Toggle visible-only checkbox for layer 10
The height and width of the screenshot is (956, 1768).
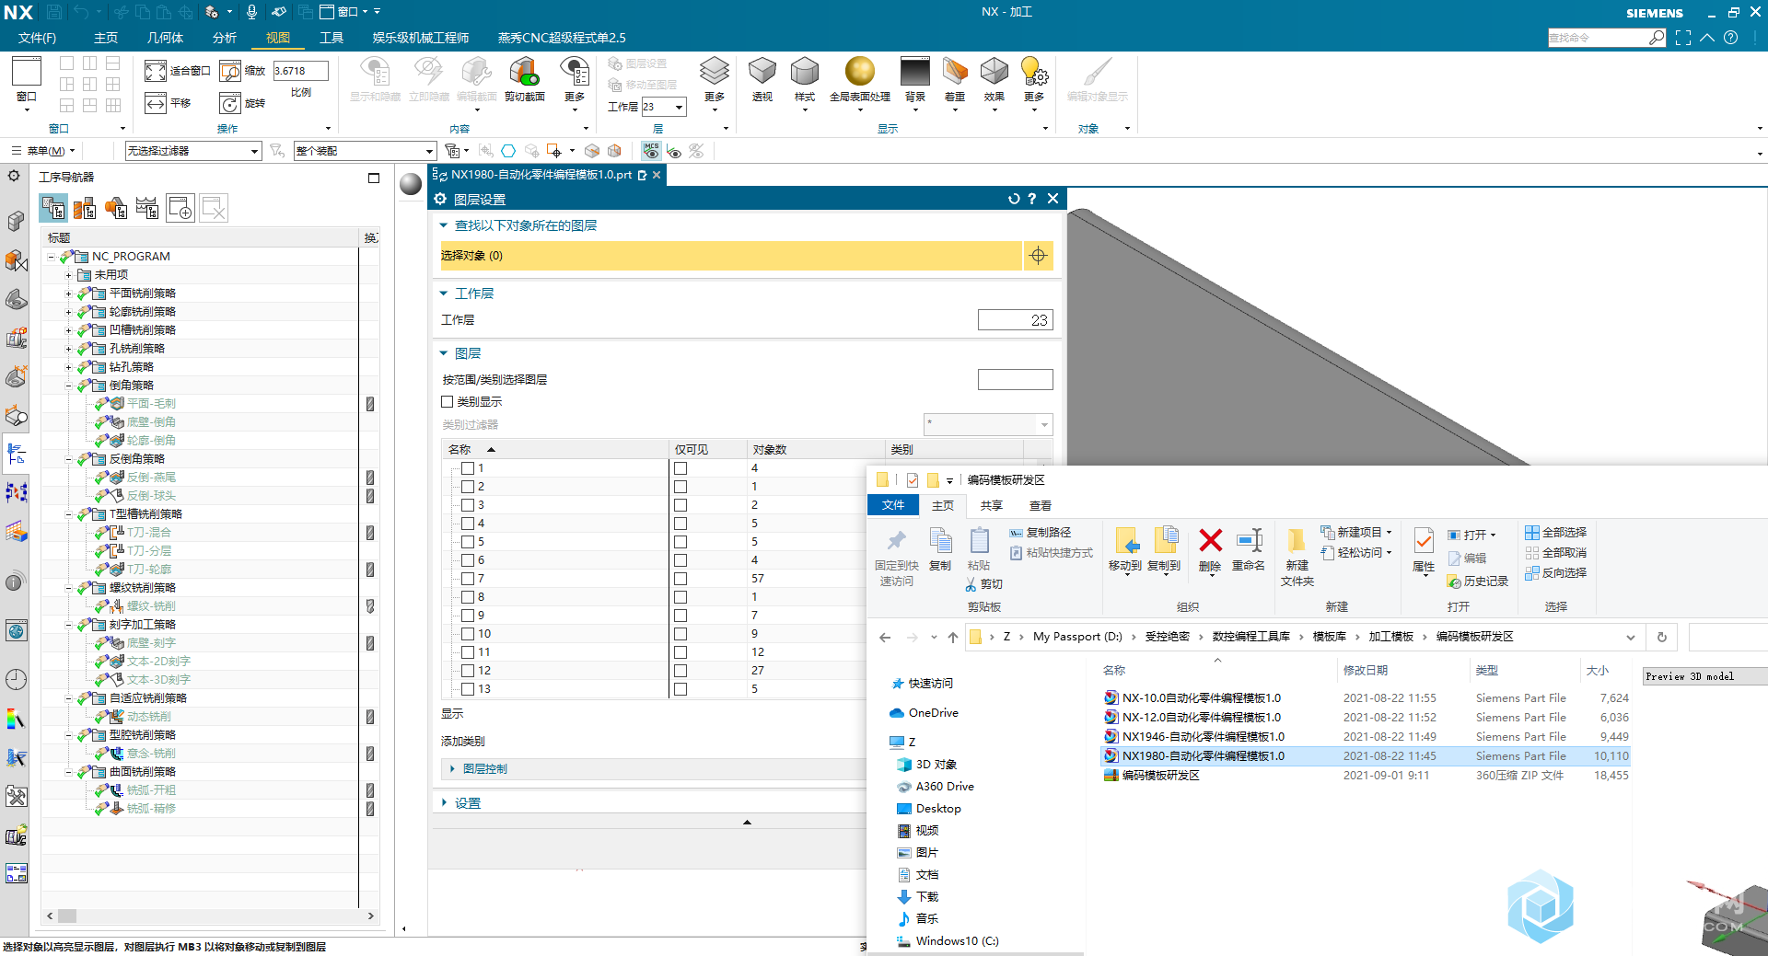680,634
